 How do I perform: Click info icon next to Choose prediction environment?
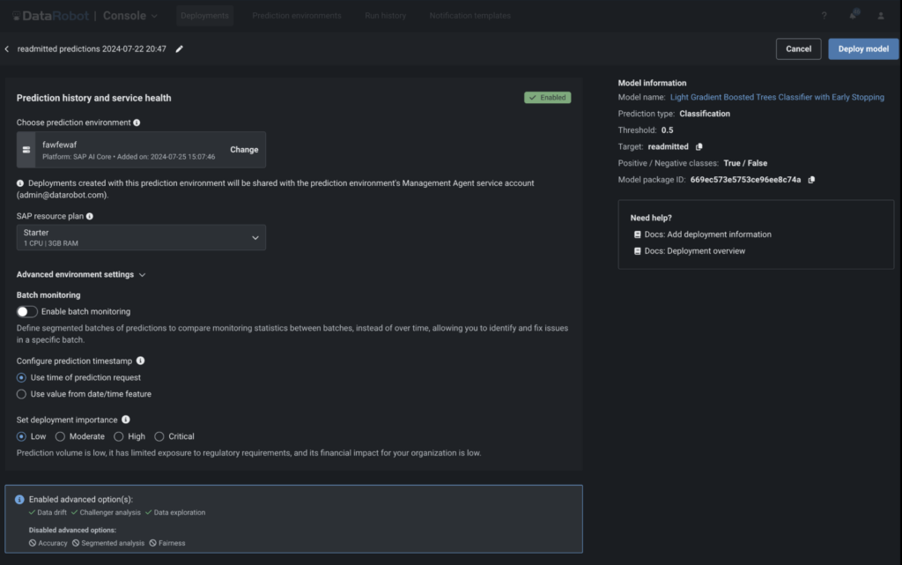(137, 123)
